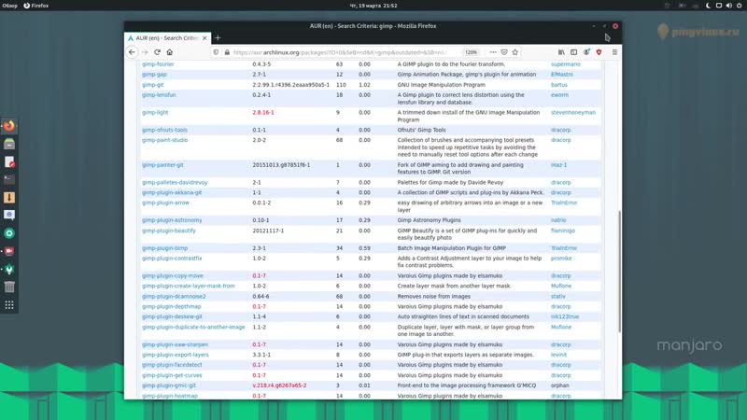Image resolution: width=747 pixels, height=420 pixels.
Task: Open the gimp-lensfun package link
Action: [x=159, y=95]
